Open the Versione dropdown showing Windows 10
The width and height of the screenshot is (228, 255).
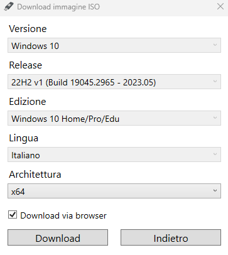pyautogui.click(x=114, y=45)
